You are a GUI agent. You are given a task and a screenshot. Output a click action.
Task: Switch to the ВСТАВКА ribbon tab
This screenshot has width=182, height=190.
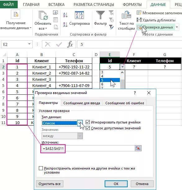pyautogui.click(x=57, y=5)
